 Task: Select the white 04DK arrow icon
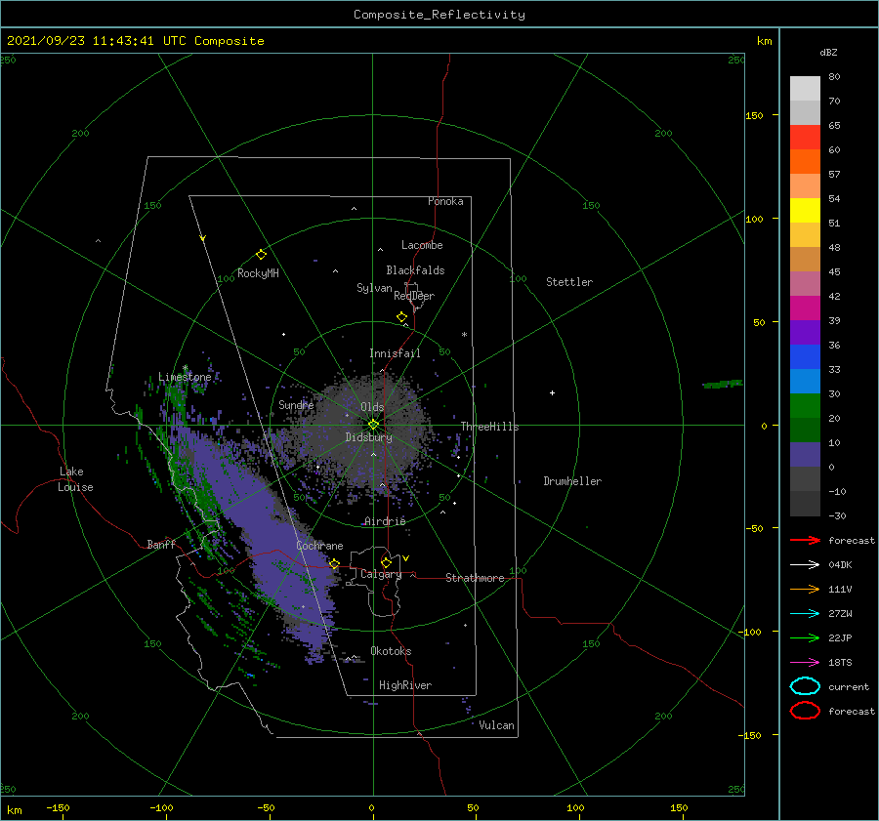click(x=805, y=564)
